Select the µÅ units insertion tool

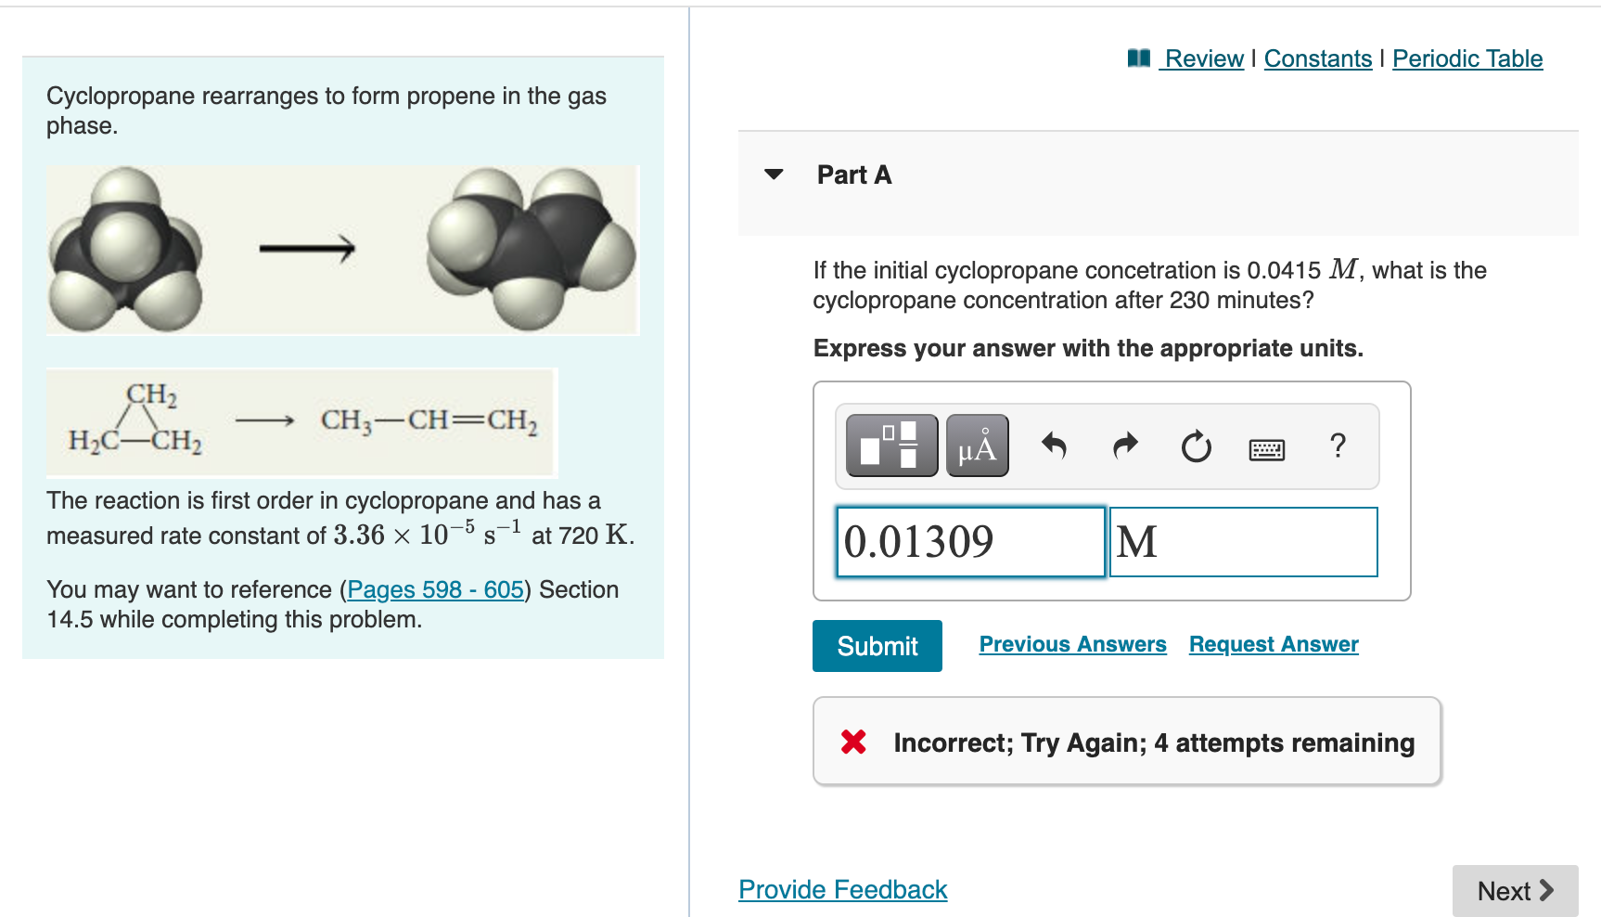point(976,446)
